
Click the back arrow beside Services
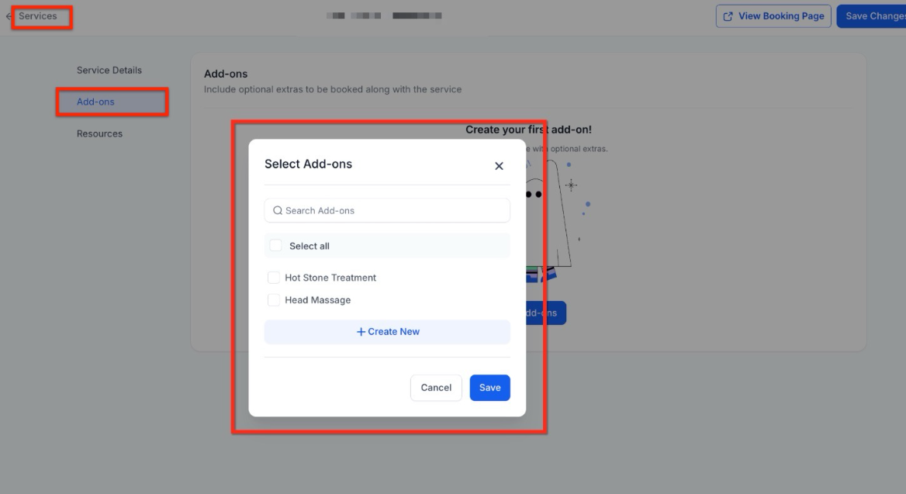click(x=9, y=16)
